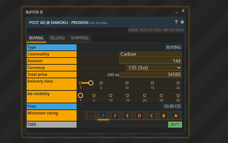This screenshot has width=228, height=143.
Task: Set Delivery time to 5
Action: (x=101, y=83)
